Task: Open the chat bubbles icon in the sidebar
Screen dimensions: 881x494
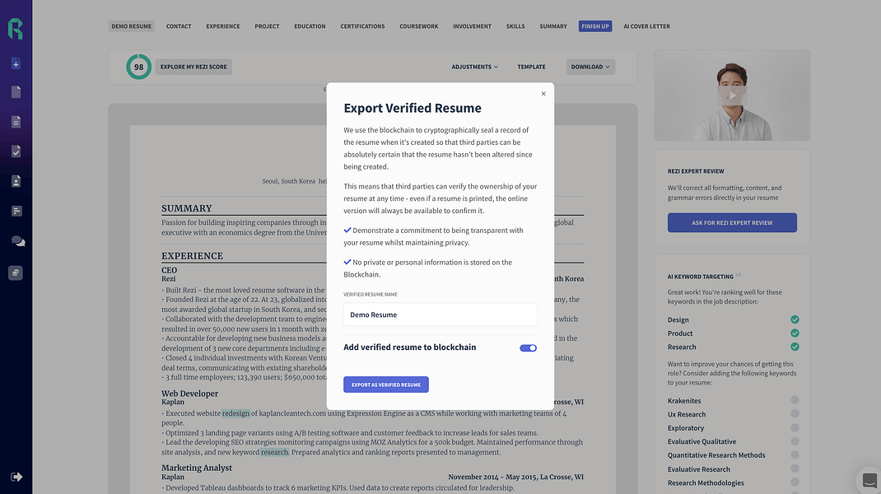Action: pyautogui.click(x=18, y=241)
